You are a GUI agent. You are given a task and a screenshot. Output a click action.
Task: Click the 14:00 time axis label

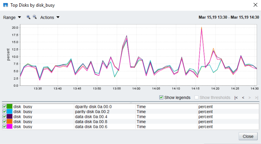pos(136,89)
